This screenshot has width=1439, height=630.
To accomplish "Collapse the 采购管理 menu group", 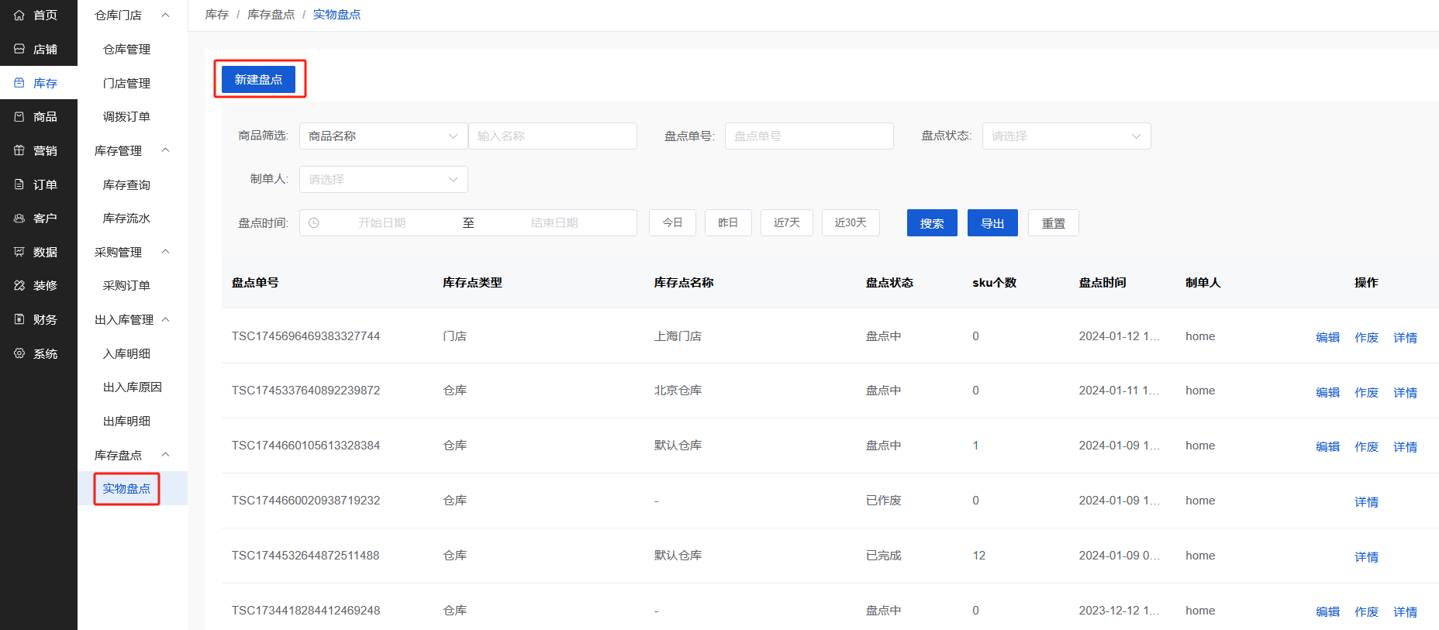I will click(x=165, y=252).
